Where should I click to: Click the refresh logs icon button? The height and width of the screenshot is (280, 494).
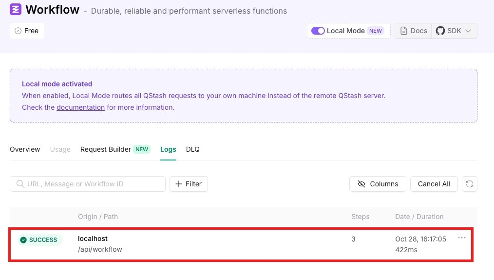click(470, 184)
